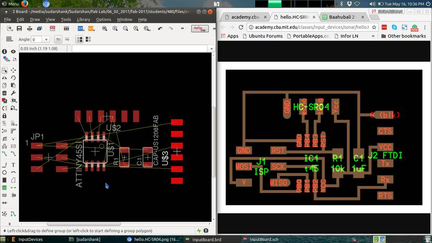Viewport: 432px width, 243px height.
Task: Open the Draw menu
Action: 35,19
